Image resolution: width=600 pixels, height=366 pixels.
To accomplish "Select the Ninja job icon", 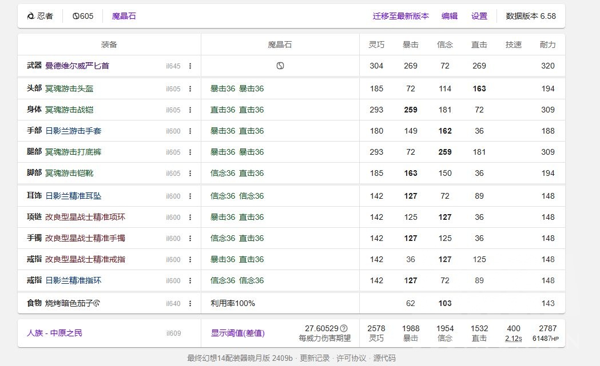I will point(32,16).
